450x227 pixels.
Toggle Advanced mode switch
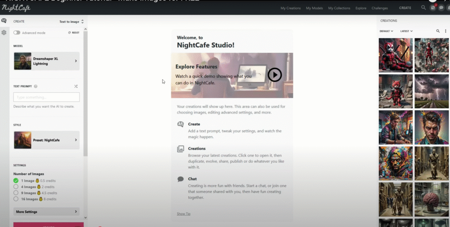tap(17, 33)
